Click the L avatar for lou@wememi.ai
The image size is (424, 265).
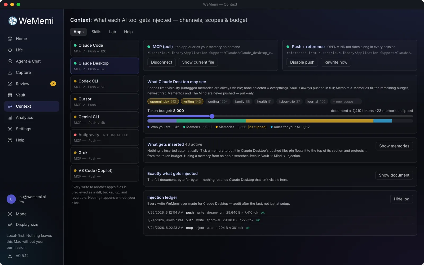(11, 199)
